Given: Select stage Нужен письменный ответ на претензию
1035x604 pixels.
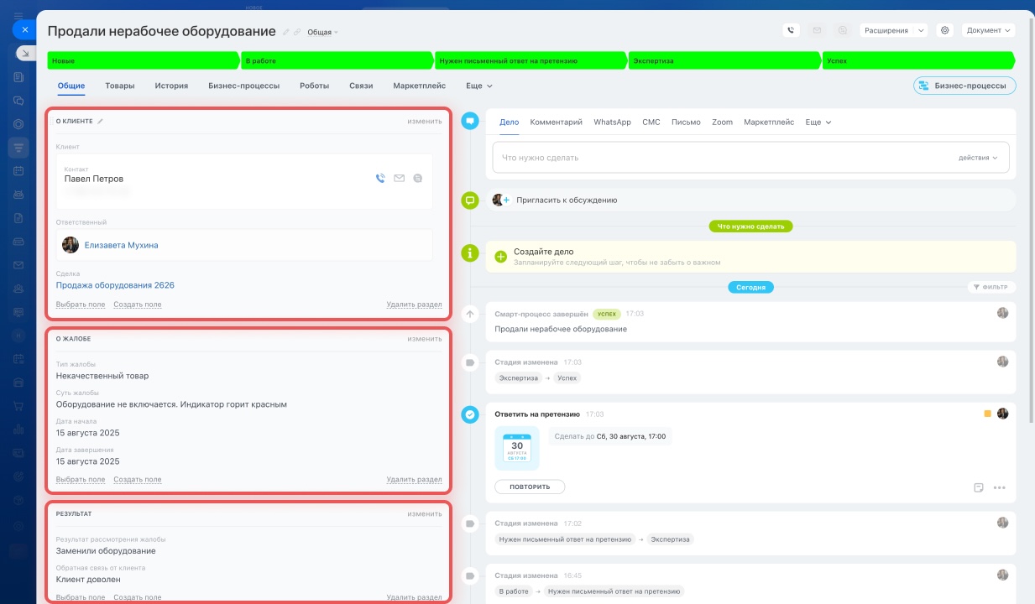Looking at the screenshot, I should click(532, 60).
